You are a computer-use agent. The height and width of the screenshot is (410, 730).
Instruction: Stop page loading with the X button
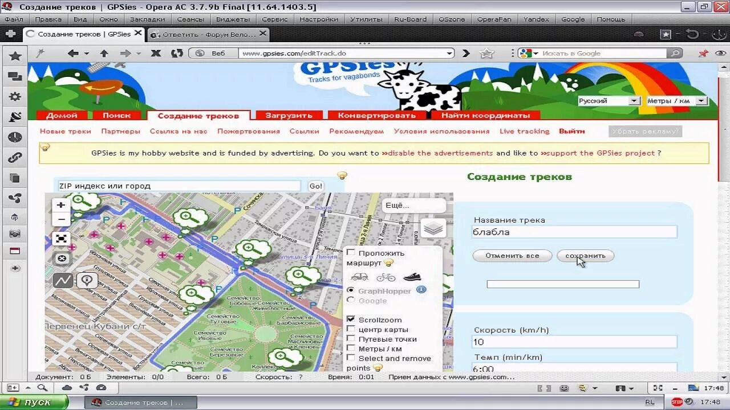[x=156, y=53]
